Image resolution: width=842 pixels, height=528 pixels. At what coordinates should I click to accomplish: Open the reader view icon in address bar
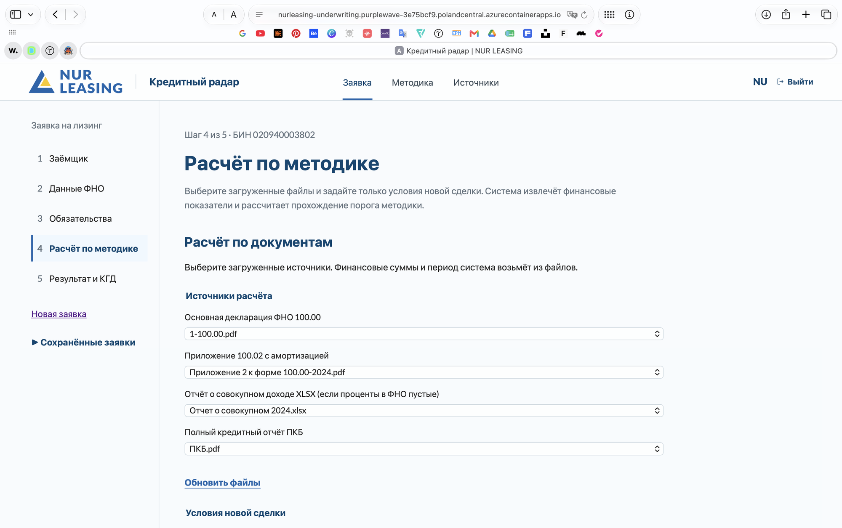259,15
